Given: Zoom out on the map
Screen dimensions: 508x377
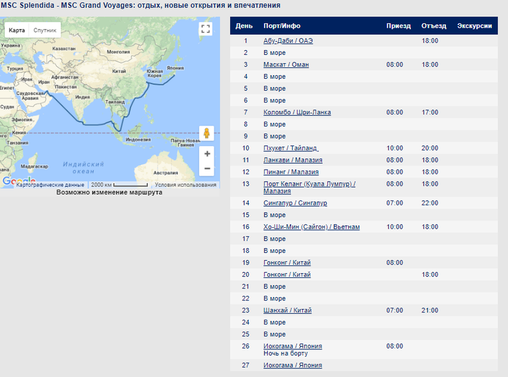Looking at the screenshot, I should [207, 169].
